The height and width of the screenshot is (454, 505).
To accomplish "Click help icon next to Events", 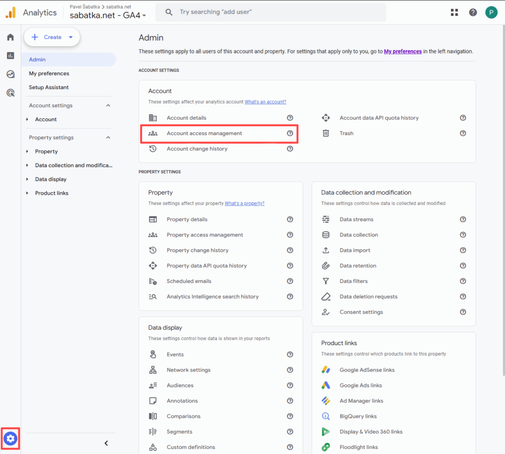I will pos(290,354).
